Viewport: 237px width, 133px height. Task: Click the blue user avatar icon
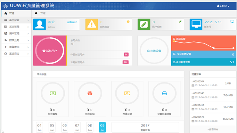(39, 24)
